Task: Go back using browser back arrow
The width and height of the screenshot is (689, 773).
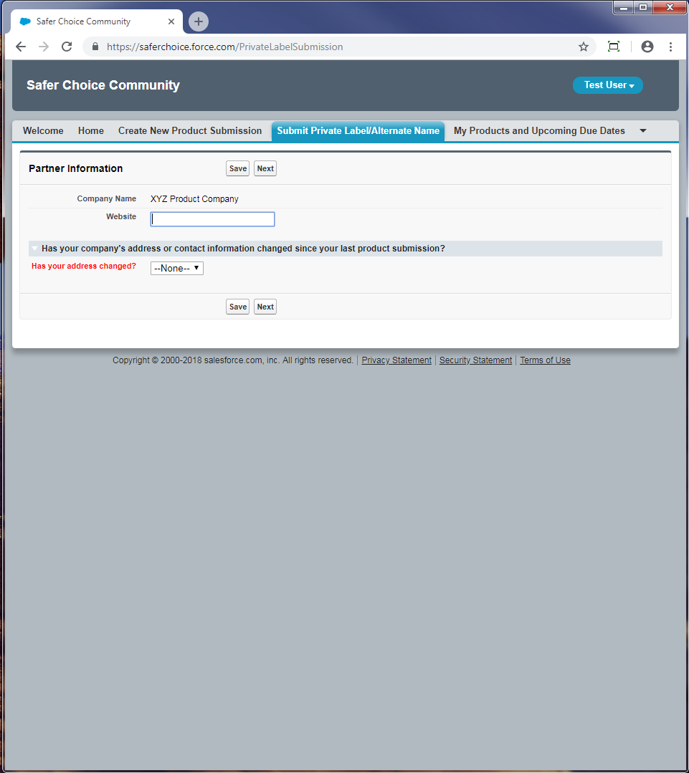Action: [x=21, y=47]
